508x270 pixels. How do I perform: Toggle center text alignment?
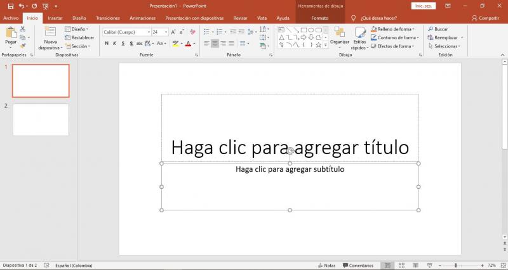(215, 43)
